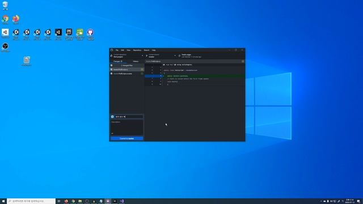Open GitHub Desktop taskbar icon
363x204 pixels.
click(x=108, y=201)
